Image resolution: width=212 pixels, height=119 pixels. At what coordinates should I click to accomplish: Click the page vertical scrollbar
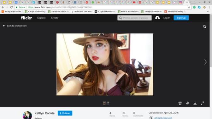(x=211, y=41)
